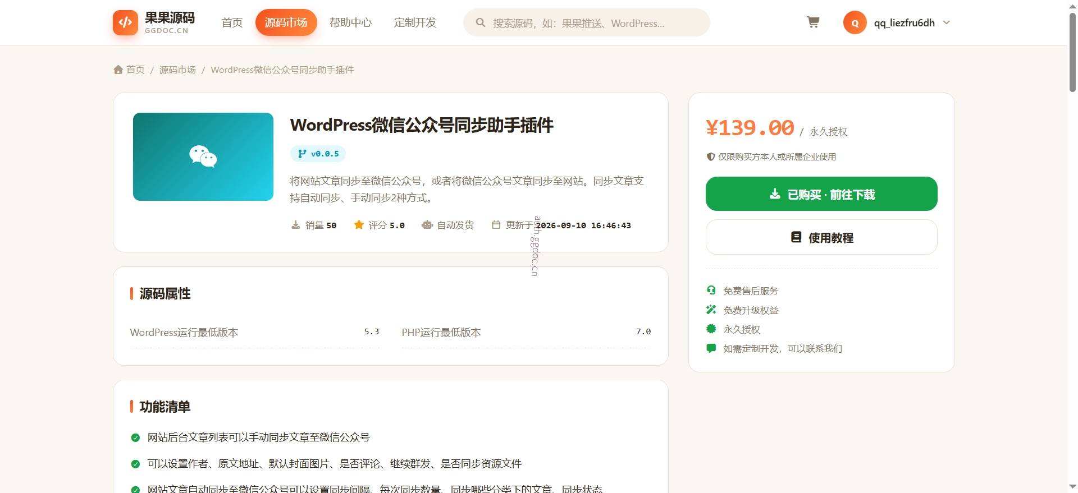The height and width of the screenshot is (493, 1078).
Task: Click the headset icon for 免费售后服务
Action: click(x=711, y=290)
